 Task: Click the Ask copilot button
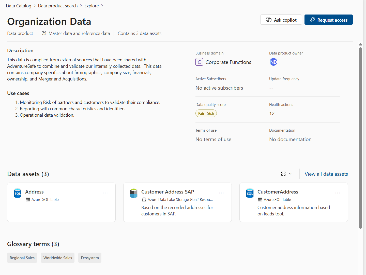point(281,20)
